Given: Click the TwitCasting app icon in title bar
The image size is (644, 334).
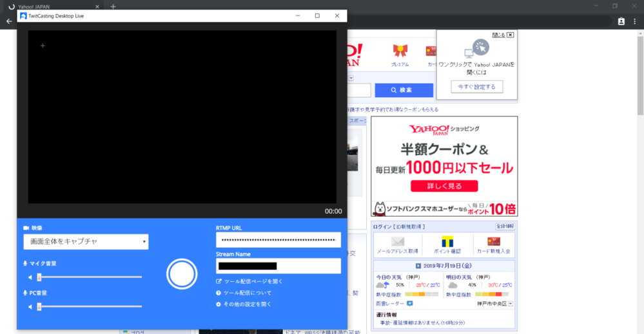Looking at the screenshot, I should pyautogui.click(x=23, y=16).
